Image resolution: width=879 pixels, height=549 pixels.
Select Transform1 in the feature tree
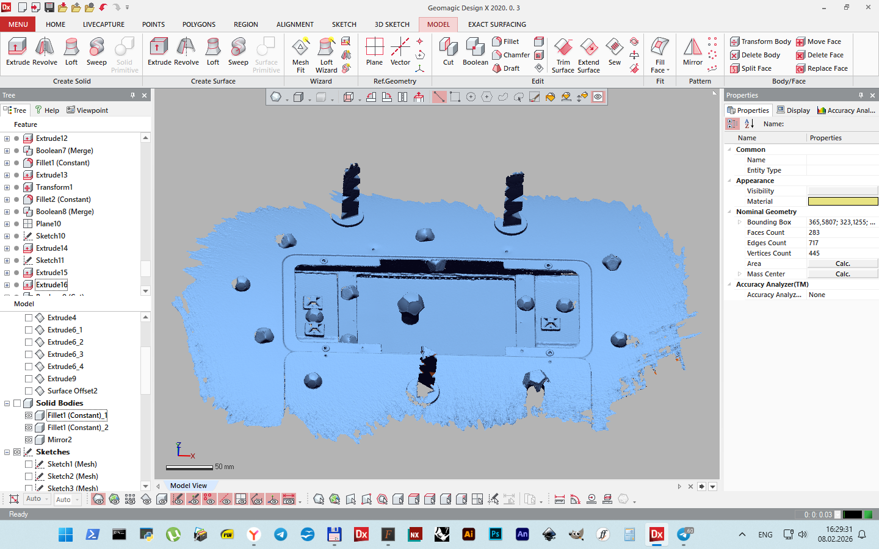point(54,187)
